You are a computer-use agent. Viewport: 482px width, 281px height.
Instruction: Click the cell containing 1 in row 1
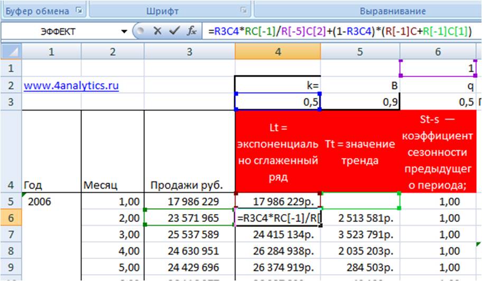[x=438, y=68]
